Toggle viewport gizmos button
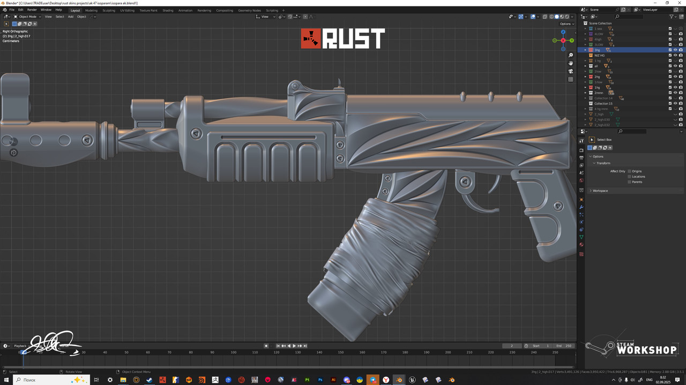This screenshot has width=686, height=385. (521, 17)
